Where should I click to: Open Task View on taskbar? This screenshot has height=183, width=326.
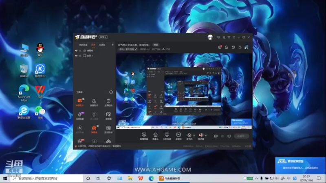(98, 178)
